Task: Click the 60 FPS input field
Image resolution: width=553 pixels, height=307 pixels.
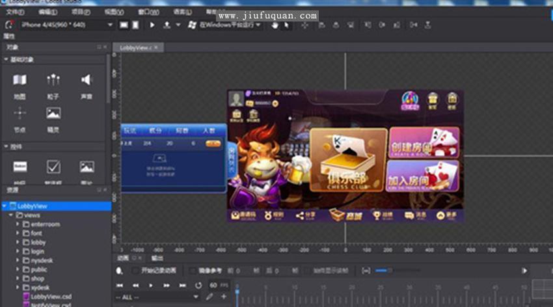Action: [x=213, y=285]
